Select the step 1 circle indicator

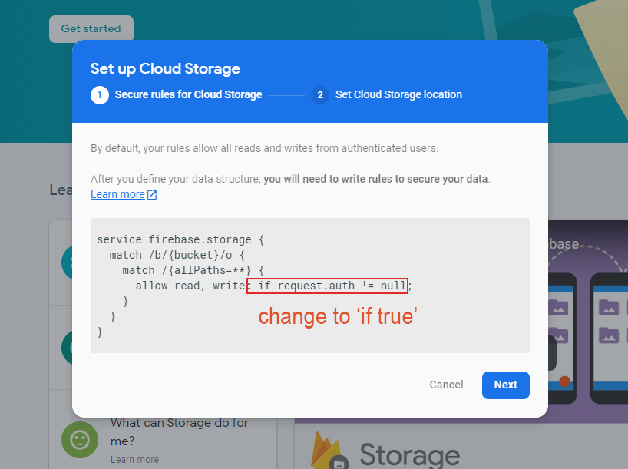[x=99, y=95]
